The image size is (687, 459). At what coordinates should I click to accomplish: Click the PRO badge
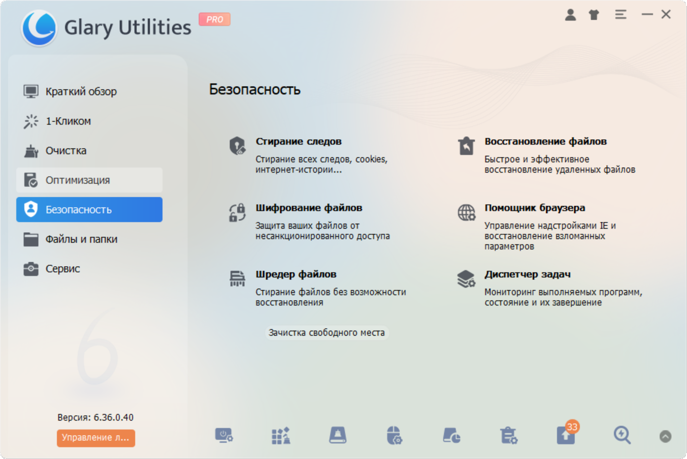214,19
